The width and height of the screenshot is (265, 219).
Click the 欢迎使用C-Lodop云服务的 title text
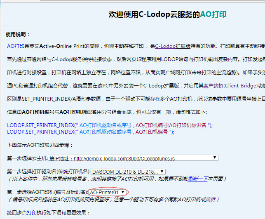[154, 14]
